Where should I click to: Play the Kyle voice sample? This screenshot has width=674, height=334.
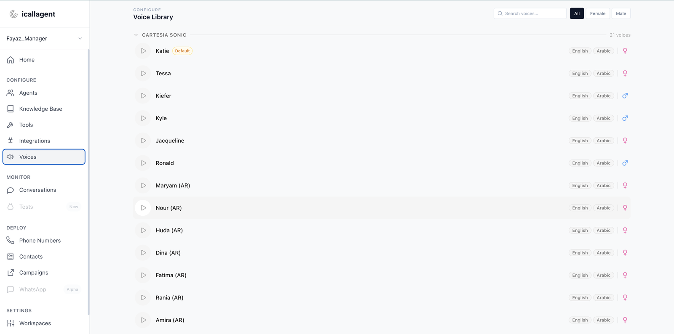point(143,118)
